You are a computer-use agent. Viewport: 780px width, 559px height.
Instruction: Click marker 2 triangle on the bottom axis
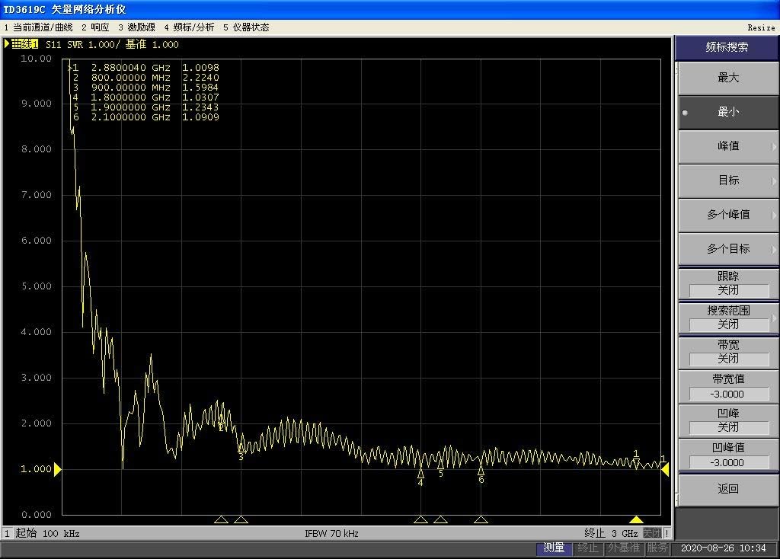coord(221,519)
